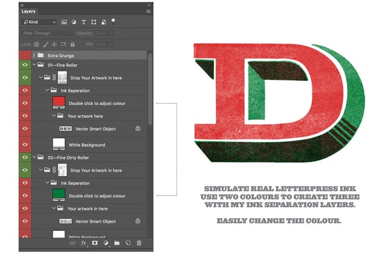382x255 pixels.
Task: Filter layers by type (text) layers
Action: point(83,22)
